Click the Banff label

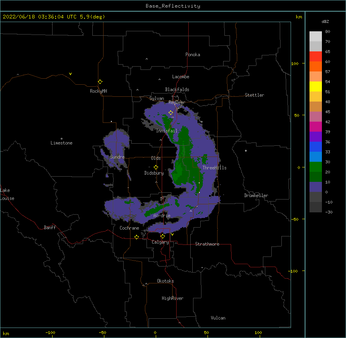(x=50, y=228)
